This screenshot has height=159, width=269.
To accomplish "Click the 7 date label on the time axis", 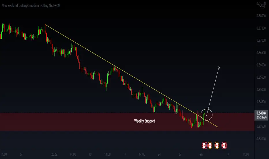I will coord(228,154).
